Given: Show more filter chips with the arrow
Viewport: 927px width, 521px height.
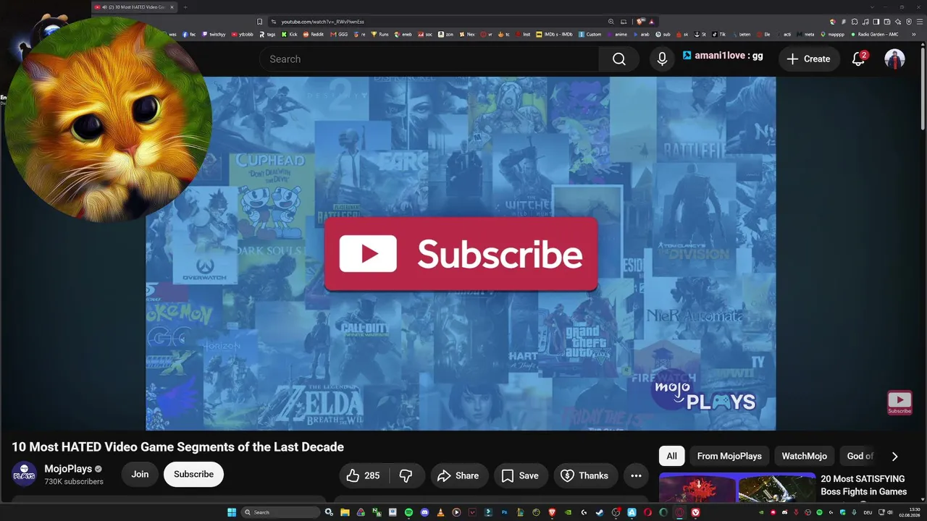Looking at the screenshot, I should point(894,457).
